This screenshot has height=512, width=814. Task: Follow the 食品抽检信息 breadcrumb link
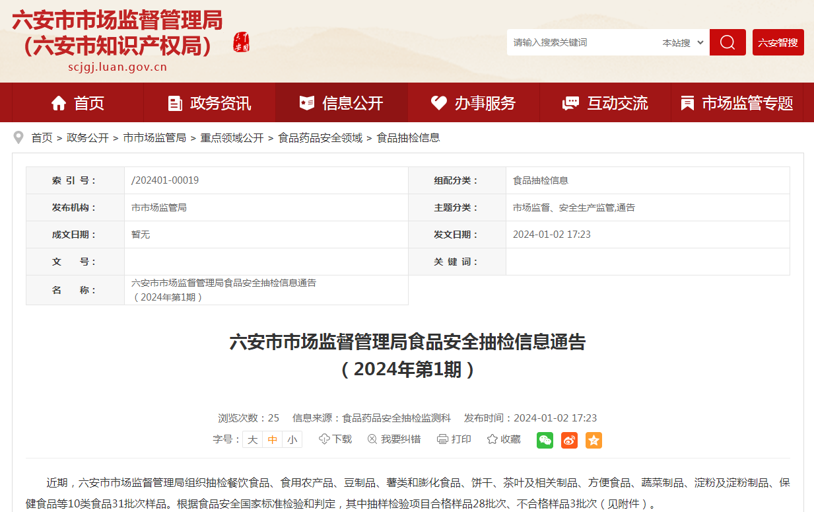[408, 138]
